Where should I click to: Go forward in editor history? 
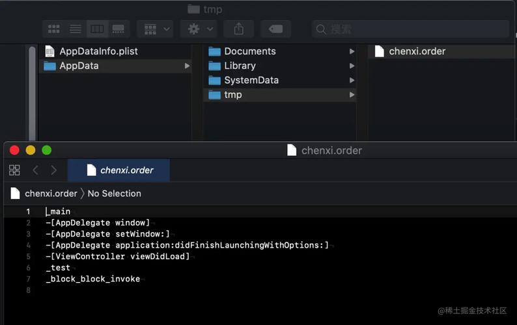pyautogui.click(x=54, y=170)
